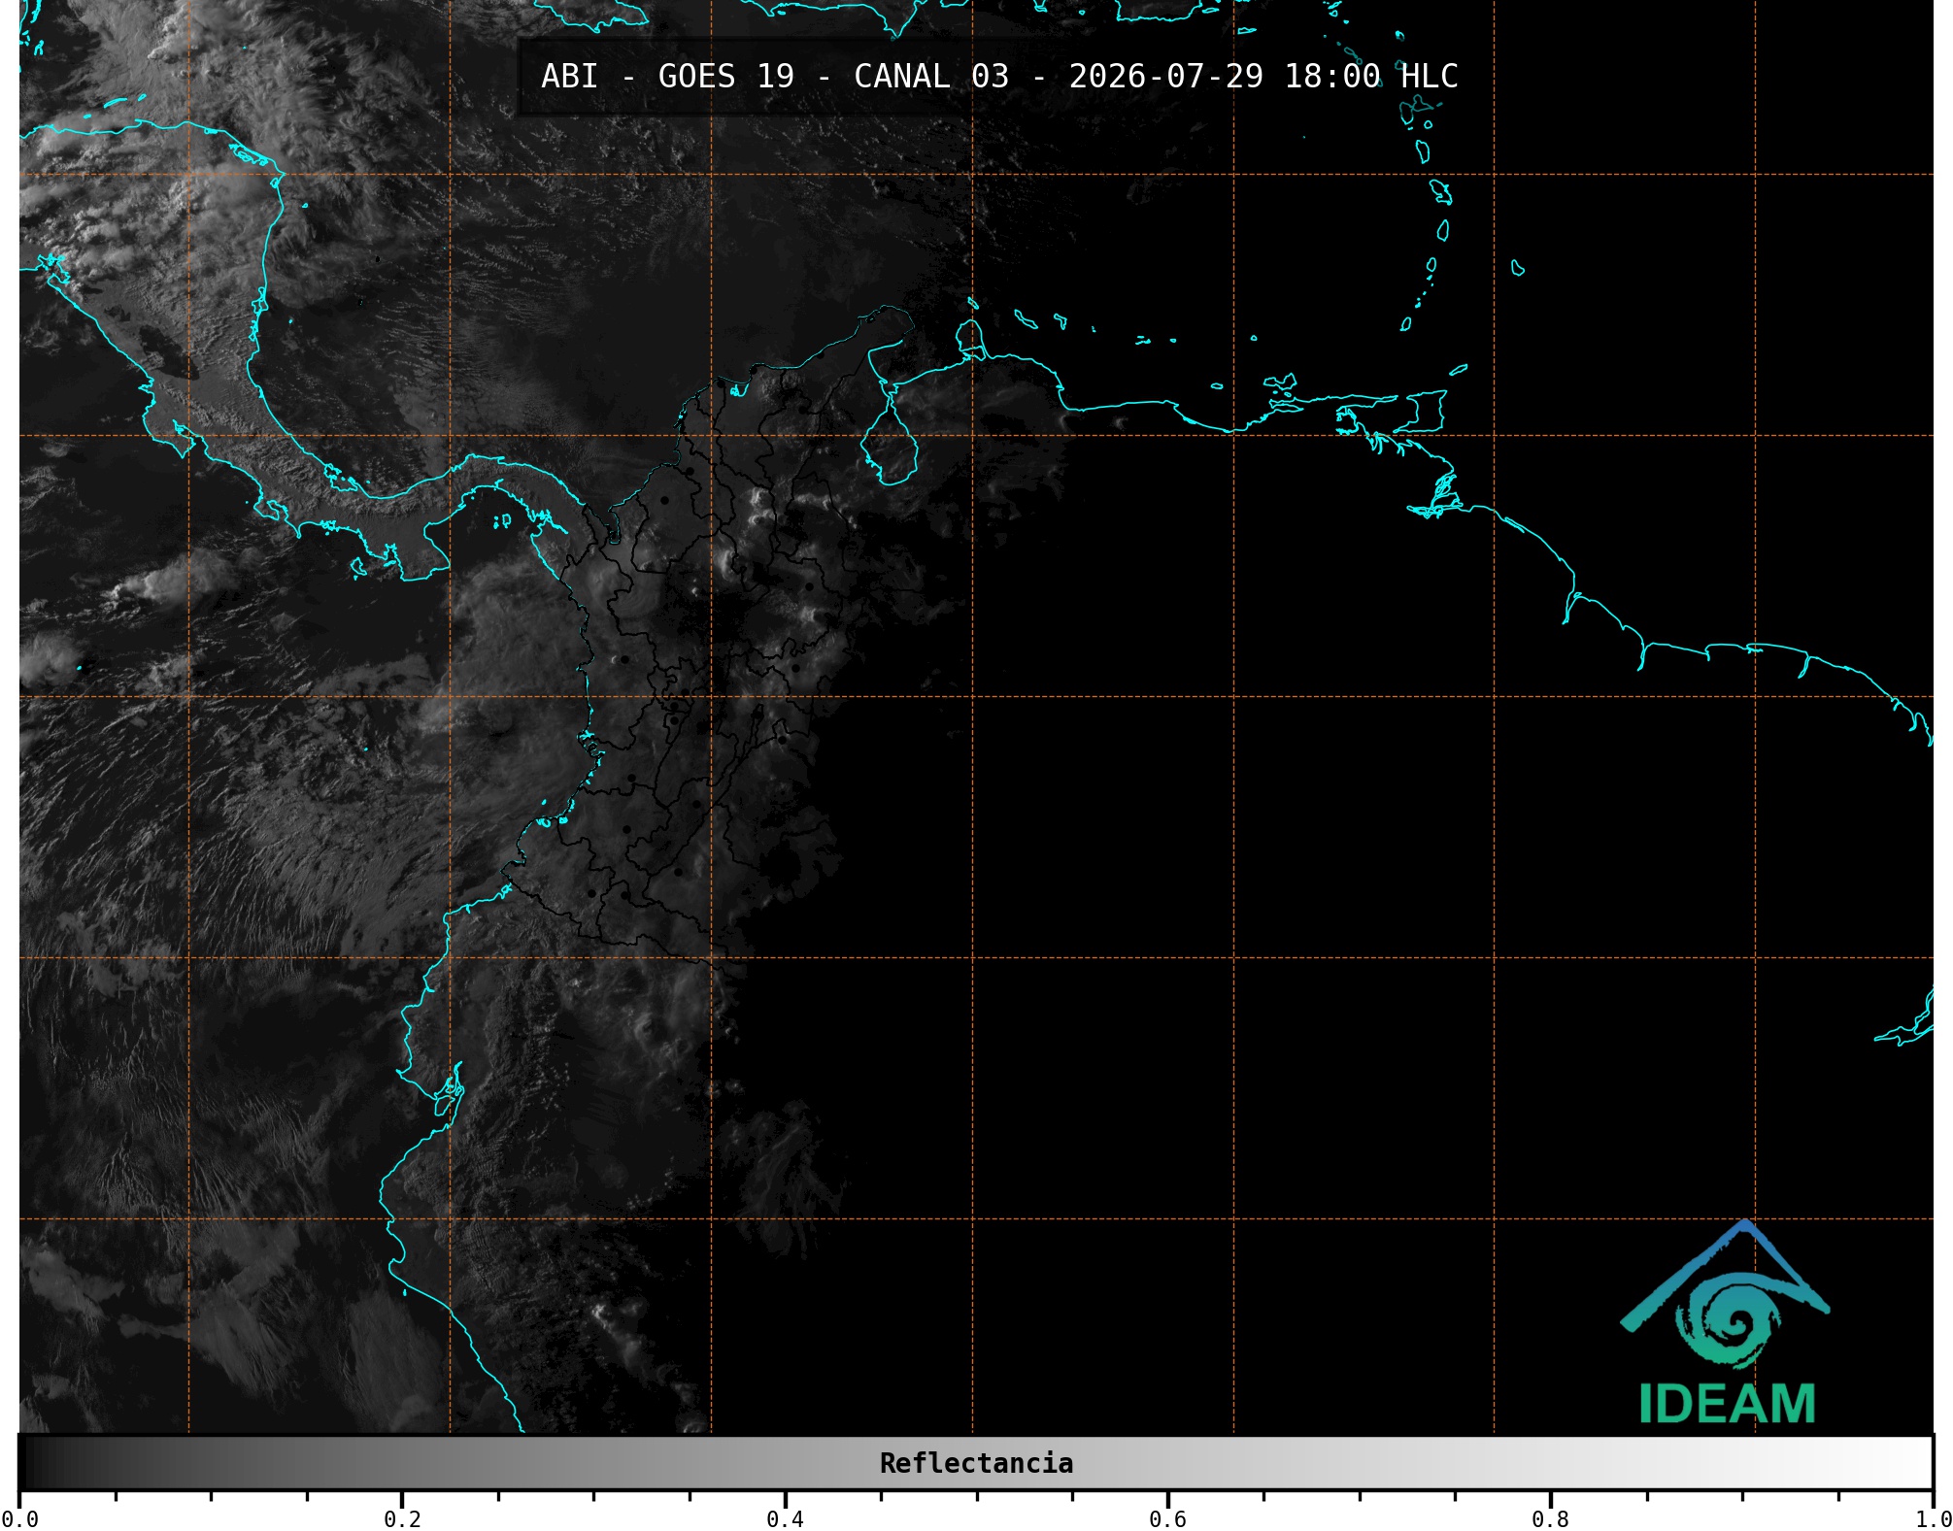
Task: Click the 0.0 colorbar tick label
Action: click(19, 1518)
